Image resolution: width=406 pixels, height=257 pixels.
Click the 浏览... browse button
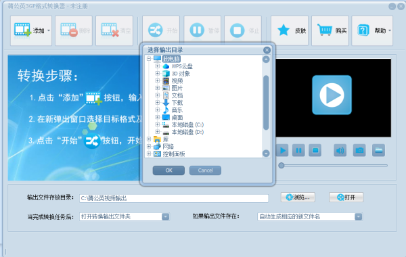pos(298,197)
